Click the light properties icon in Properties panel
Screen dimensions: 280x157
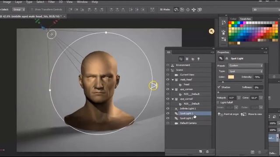coord(221,58)
